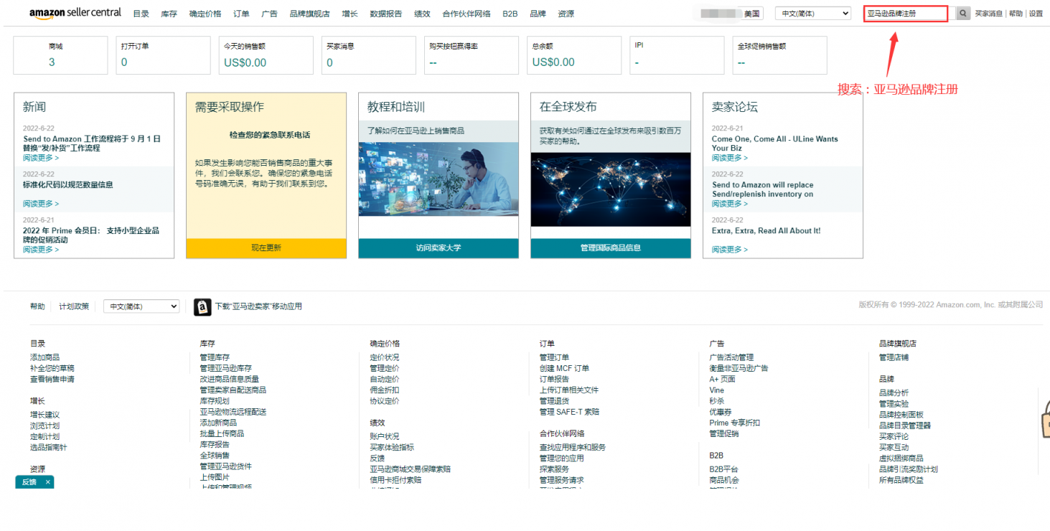The image size is (1050, 531).
Task: Click footer link 添加商品
Action: click(44, 357)
